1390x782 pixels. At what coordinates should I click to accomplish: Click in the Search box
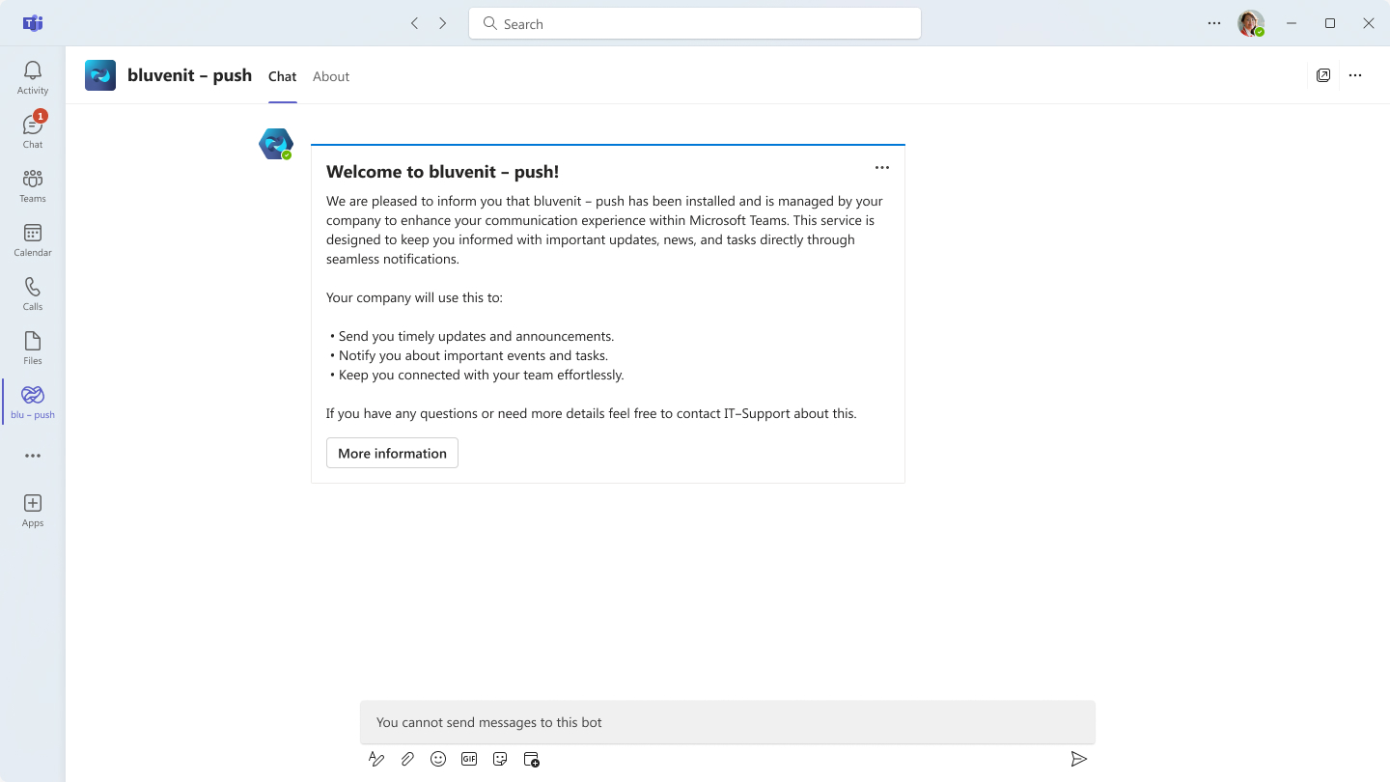695,23
